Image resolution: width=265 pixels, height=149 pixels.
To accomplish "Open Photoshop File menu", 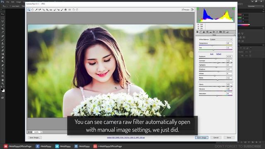I will click(x=7, y=2).
